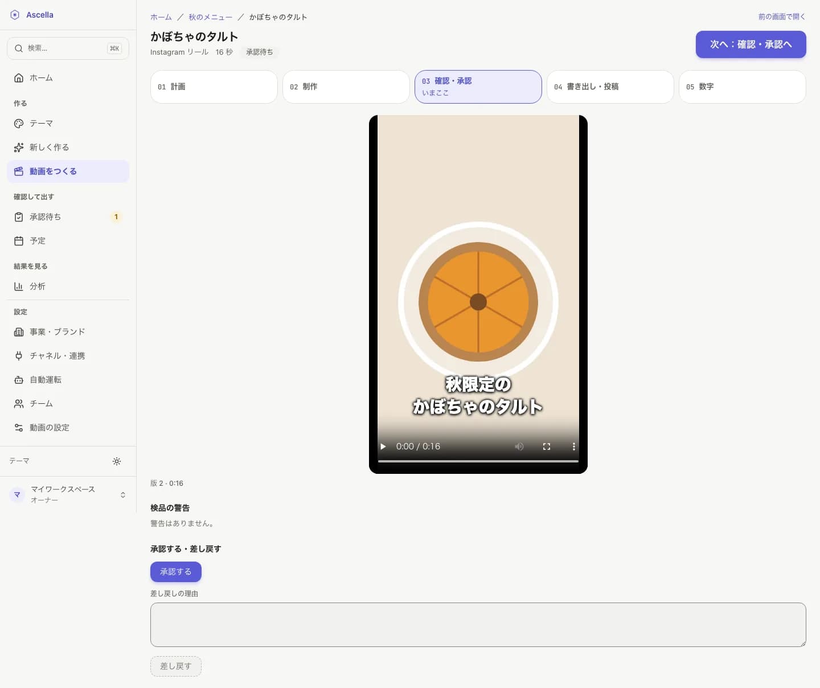
Task: Switch to the 01 計画 step
Action: [x=214, y=87]
